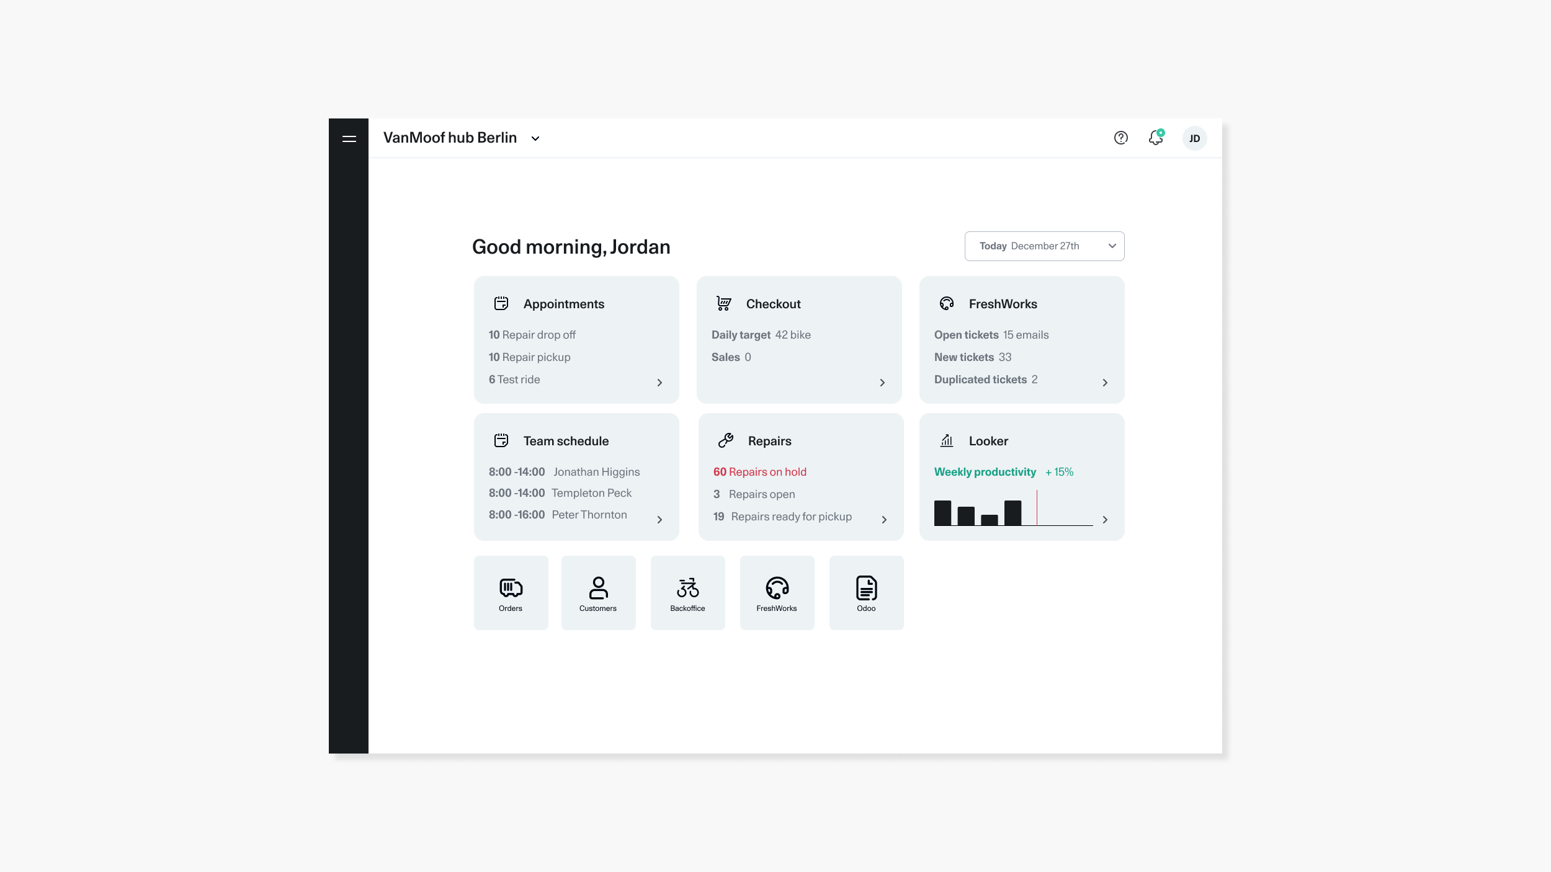Select '6 Test ride' row
1551x872 pixels.
pyautogui.click(x=514, y=380)
